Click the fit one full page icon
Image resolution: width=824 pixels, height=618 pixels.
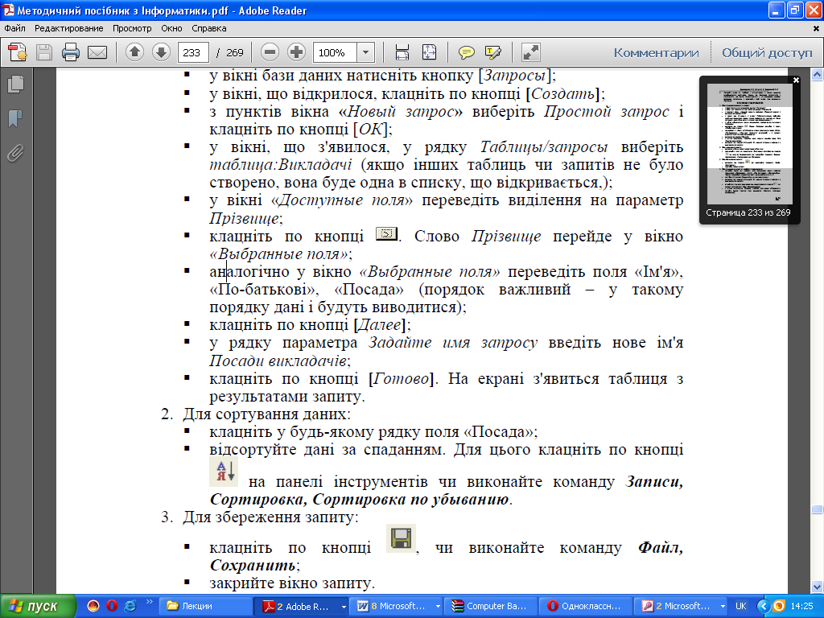430,52
